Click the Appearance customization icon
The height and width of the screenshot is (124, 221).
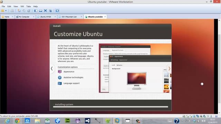pos(60,72)
